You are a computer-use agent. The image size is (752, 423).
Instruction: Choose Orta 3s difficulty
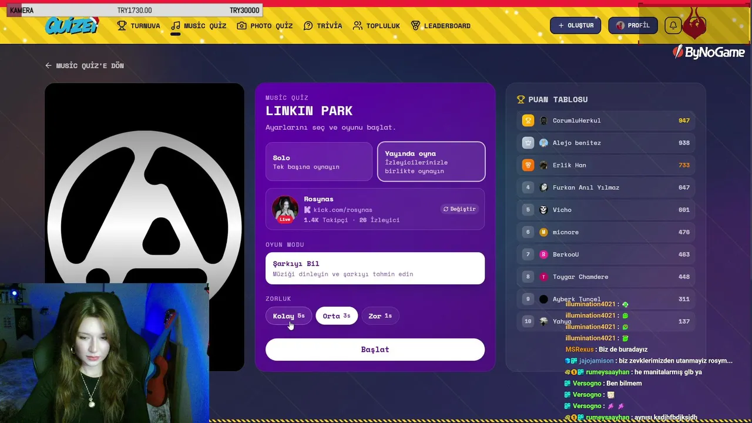click(x=337, y=316)
